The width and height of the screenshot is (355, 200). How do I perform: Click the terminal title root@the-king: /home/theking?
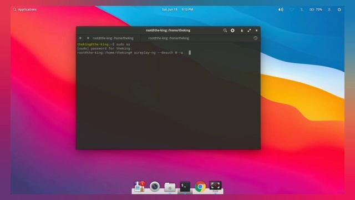pos(168,31)
